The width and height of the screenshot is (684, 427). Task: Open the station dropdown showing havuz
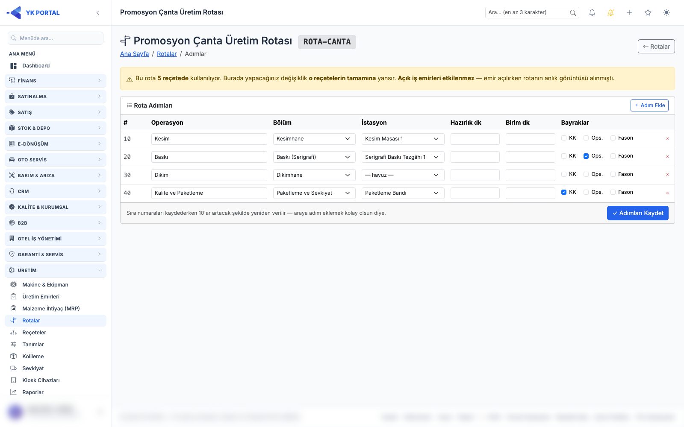pos(403,175)
